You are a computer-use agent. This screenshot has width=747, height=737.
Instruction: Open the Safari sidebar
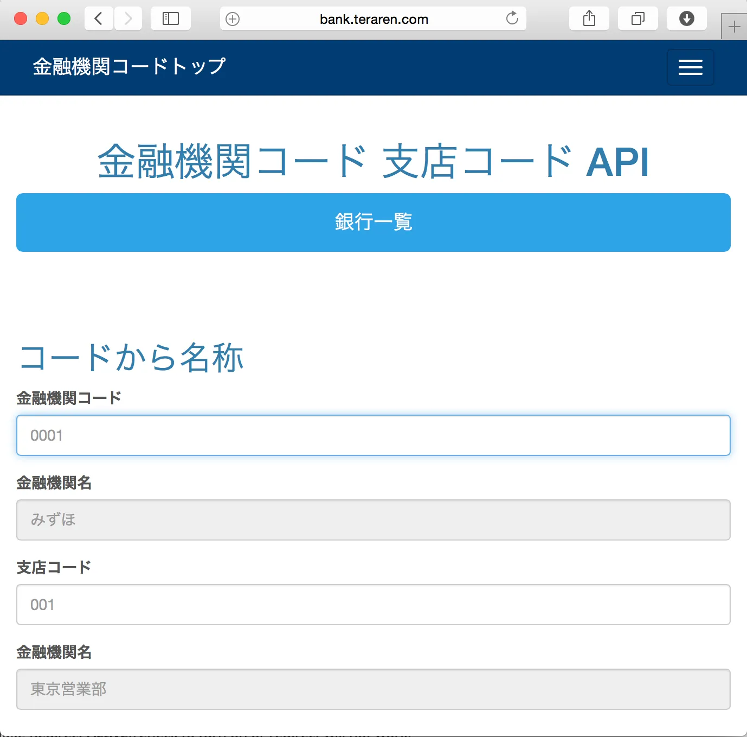pos(171,18)
